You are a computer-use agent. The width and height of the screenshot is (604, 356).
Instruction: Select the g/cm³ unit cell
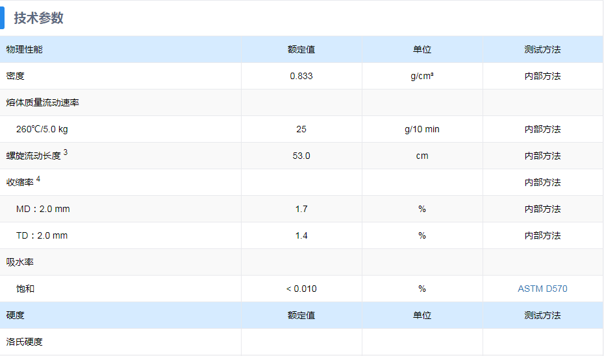[422, 76]
